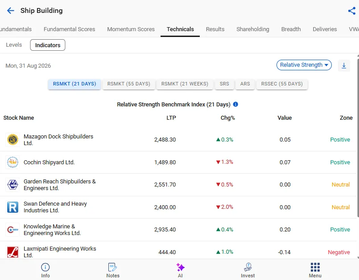The width and height of the screenshot is (359, 280).
Task: Sort by the LTP column header
Action: tap(171, 118)
